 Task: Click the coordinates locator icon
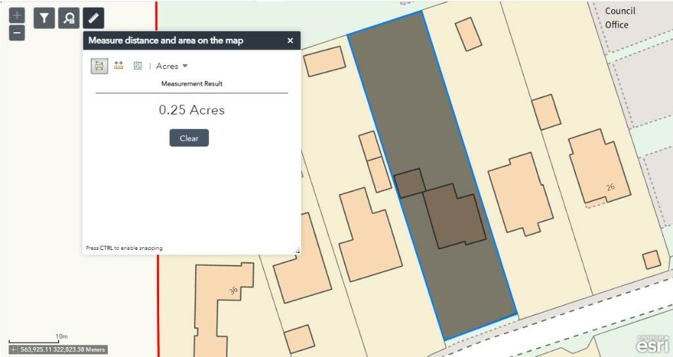pos(13,350)
